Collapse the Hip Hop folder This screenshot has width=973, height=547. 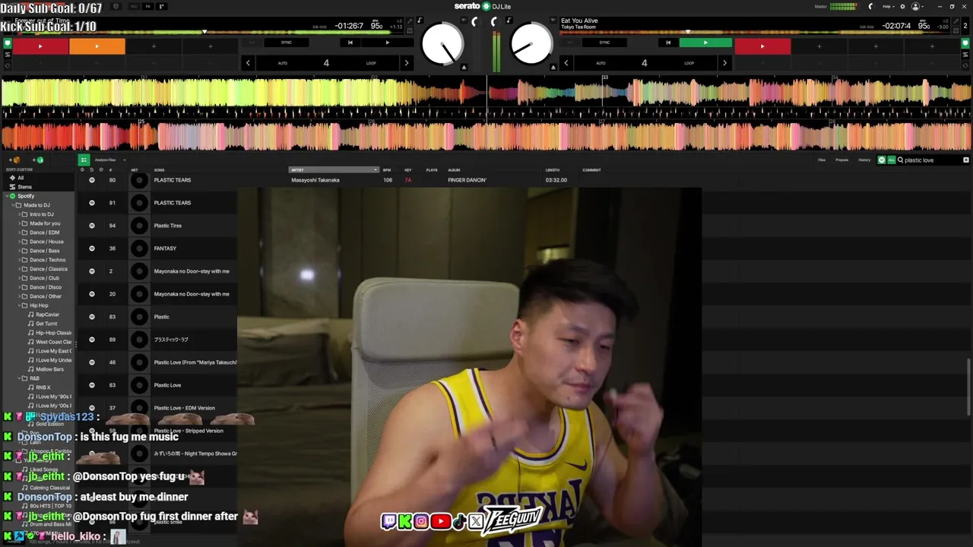click(19, 305)
